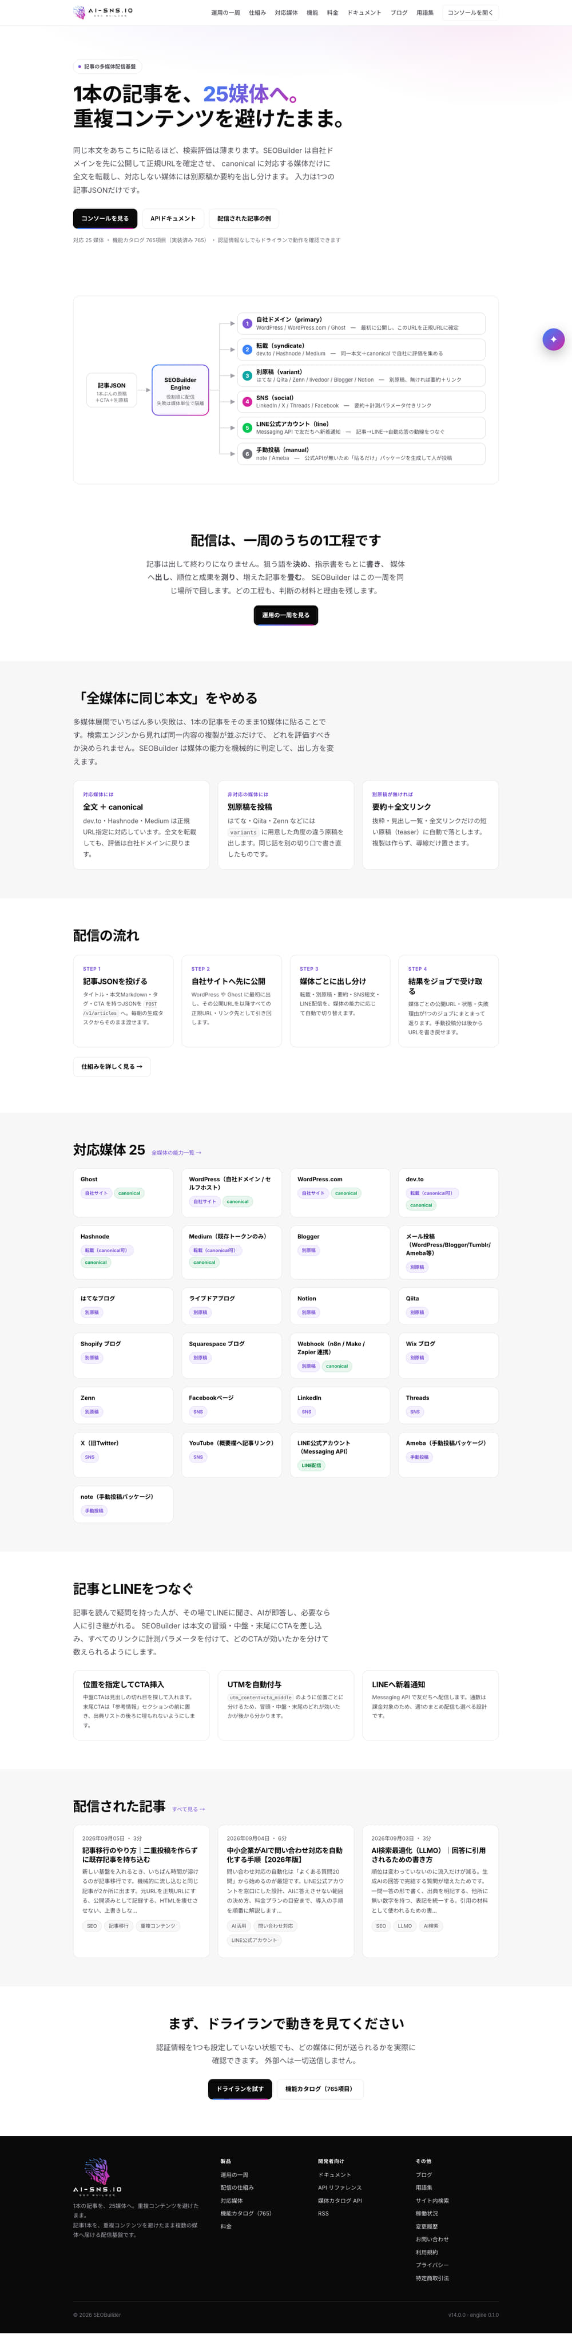Select 対応媒体 in the header navigation
The height and width of the screenshot is (2334, 572).
point(286,13)
